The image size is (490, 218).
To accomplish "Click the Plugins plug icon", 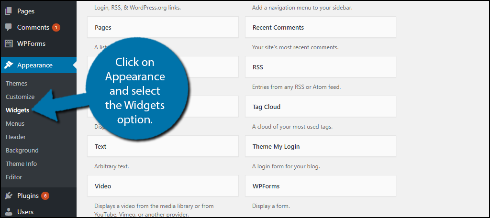I will (9, 195).
